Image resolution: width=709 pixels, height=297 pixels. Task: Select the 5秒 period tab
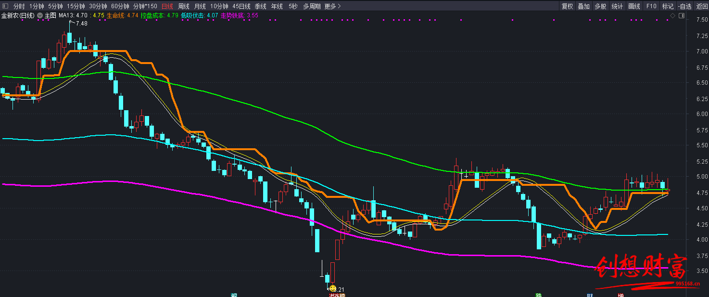point(293,6)
